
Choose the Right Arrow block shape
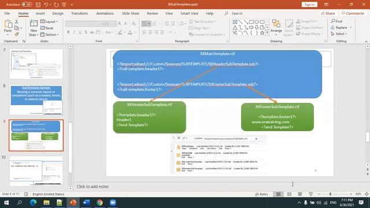(x=251, y=28)
